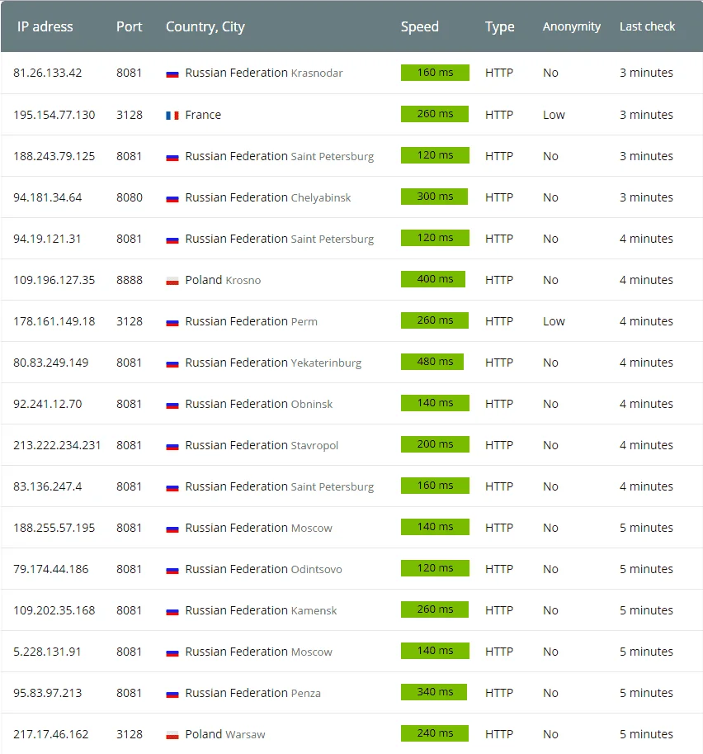Viewport: 703px width, 754px height.
Task: Select IP address 195.154.77.130
Action: pyautogui.click(x=54, y=115)
